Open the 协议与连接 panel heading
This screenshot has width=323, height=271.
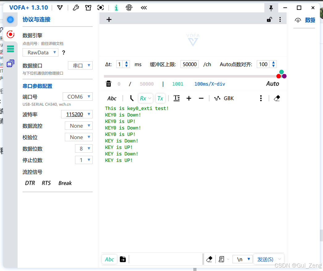click(36, 19)
